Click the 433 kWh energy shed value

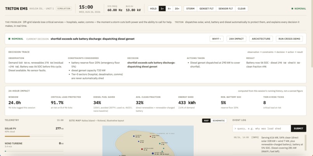[x=187, y=103]
